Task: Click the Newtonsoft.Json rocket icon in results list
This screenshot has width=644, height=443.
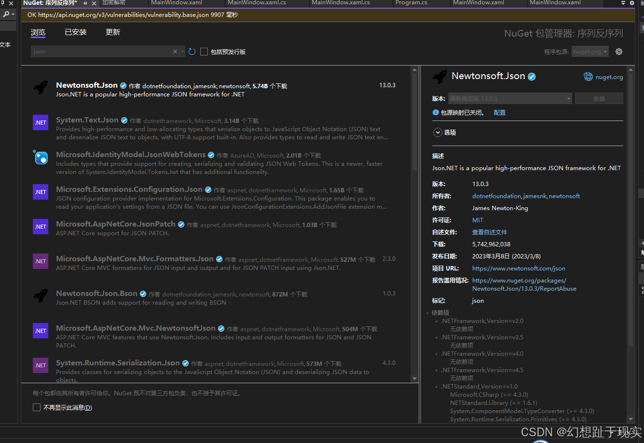Action: click(x=41, y=88)
